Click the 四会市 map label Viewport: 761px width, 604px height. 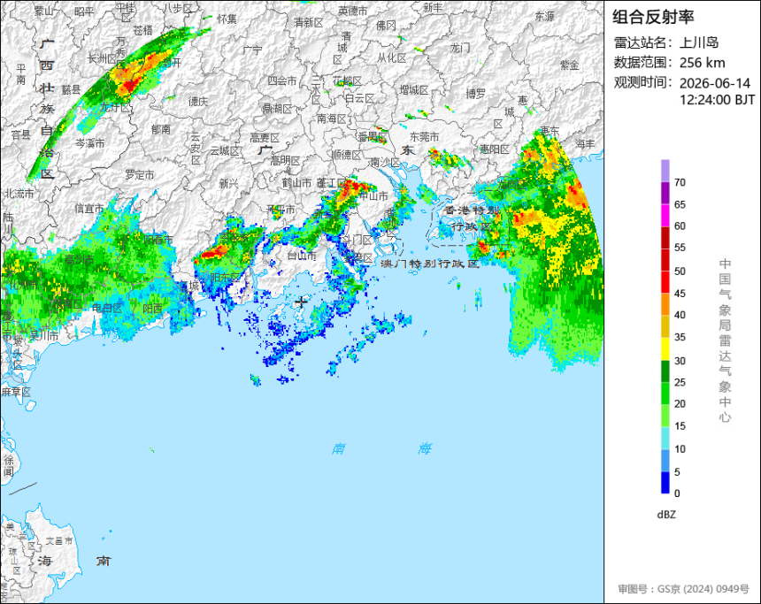(x=282, y=81)
